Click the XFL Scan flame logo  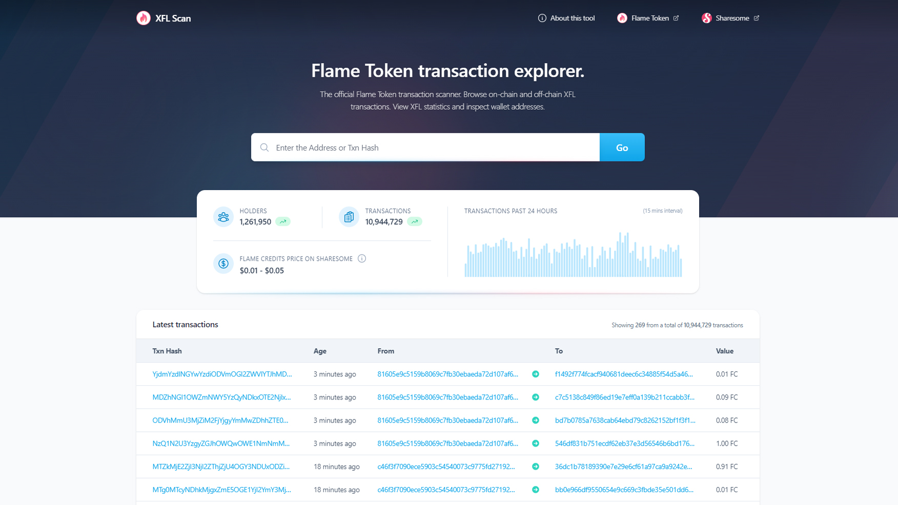click(144, 18)
